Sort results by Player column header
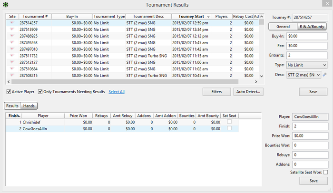Image resolution: width=333 pixels, height=193 pixels. (x=43, y=116)
